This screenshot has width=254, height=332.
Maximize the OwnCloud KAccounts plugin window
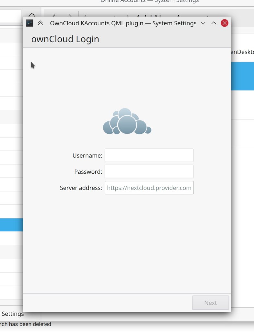214,23
